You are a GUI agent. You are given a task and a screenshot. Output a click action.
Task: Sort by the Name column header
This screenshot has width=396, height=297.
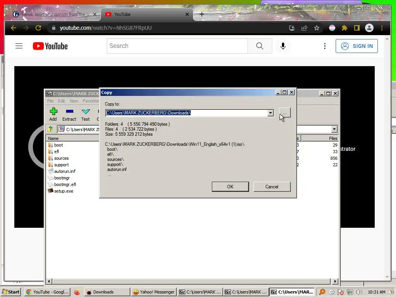pos(72,138)
